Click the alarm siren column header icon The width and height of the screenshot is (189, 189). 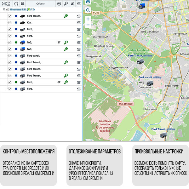(x=72, y=3)
